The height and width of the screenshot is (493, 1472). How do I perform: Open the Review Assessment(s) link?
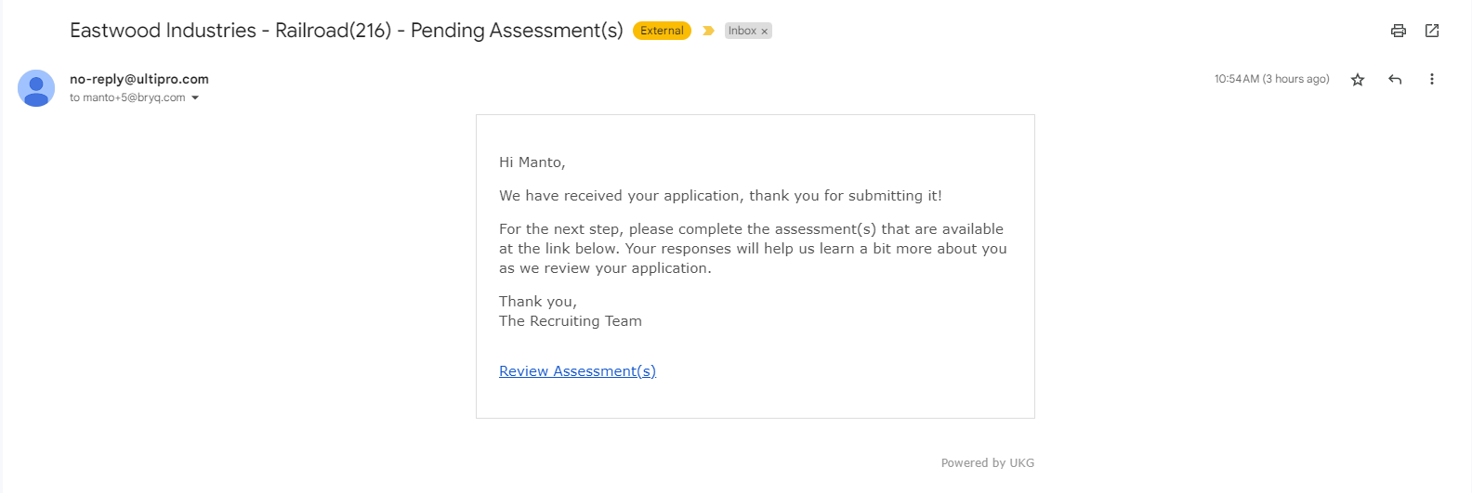577,371
